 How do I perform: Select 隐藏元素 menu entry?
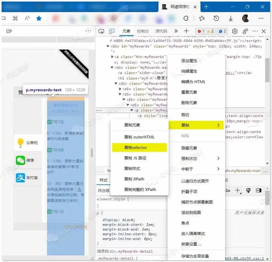click(197, 148)
